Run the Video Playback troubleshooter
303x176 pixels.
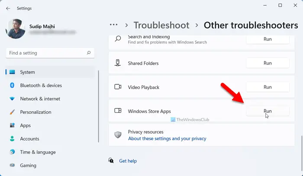tap(268, 87)
